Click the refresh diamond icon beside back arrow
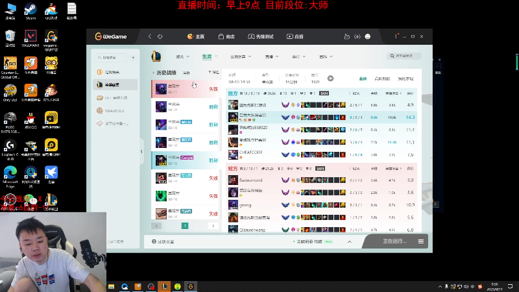 [160, 36]
